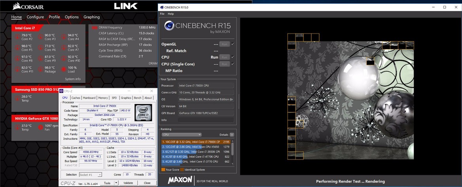Click Core #4 temperature icon
The width and height of the screenshot is (462, 187).
click(64, 37)
